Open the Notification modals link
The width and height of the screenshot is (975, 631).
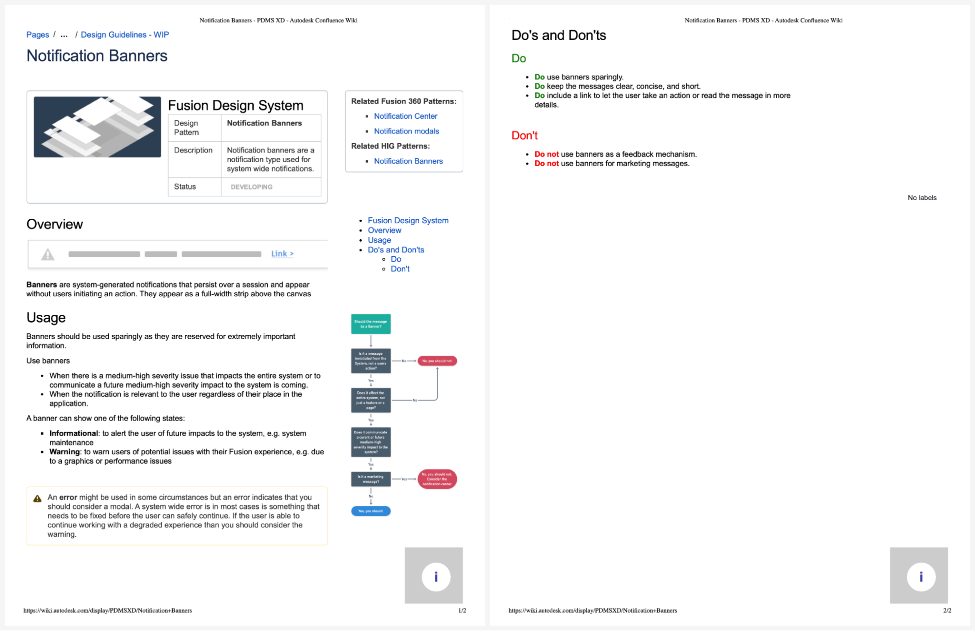406,131
